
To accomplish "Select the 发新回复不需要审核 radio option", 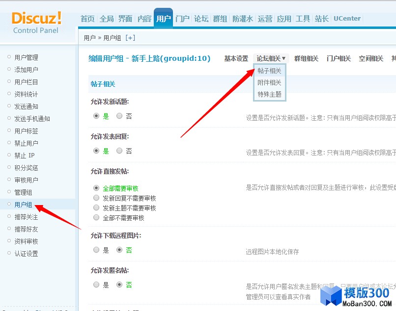I will [x=96, y=198].
